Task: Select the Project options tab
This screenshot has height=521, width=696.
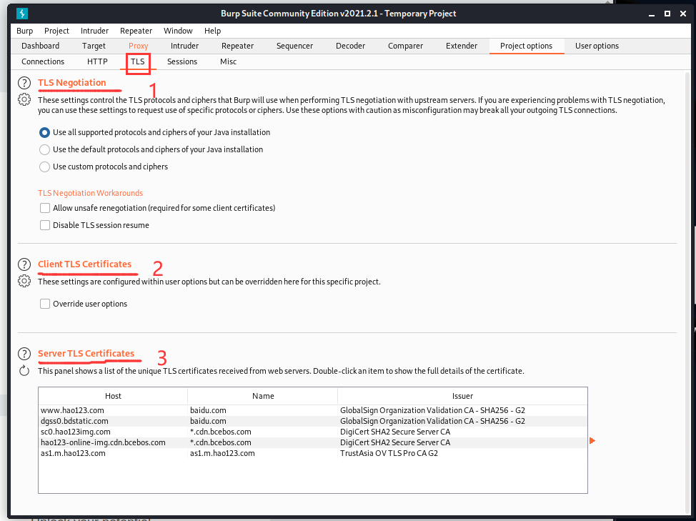Action: [527, 46]
